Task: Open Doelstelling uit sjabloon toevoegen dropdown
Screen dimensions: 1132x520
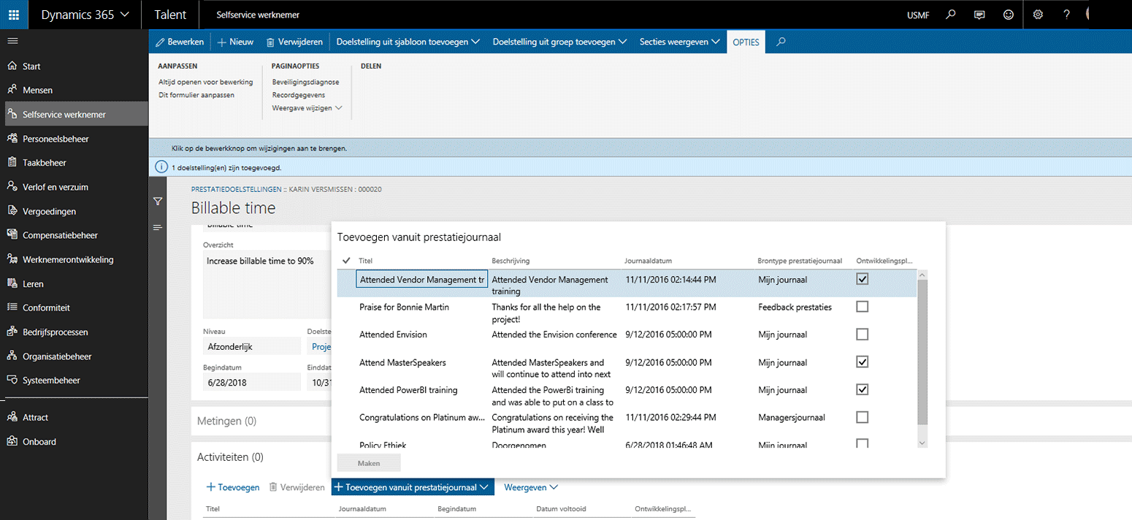Action: point(408,42)
